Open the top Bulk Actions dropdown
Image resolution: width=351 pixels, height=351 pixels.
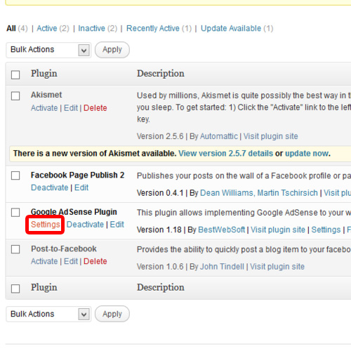pyautogui.click(x=48, y=50)
